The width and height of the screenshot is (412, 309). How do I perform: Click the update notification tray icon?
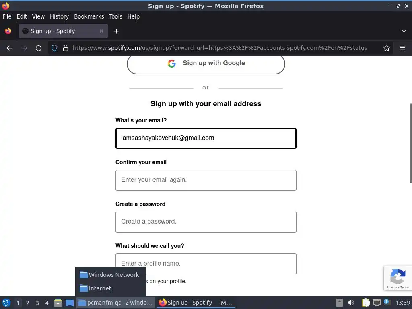(387, 302)
